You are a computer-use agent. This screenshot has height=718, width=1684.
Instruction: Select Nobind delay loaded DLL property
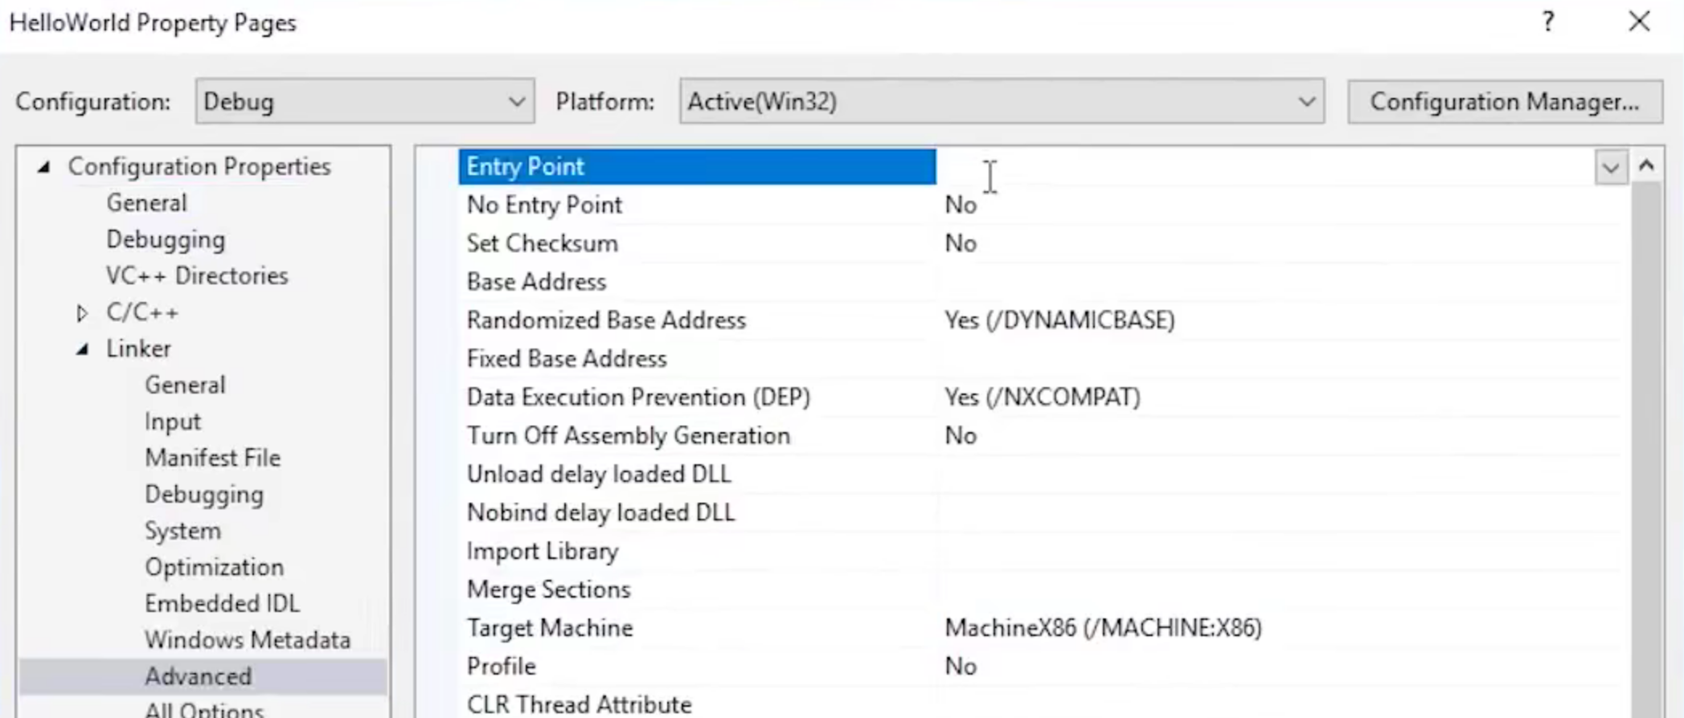coord(600,512)
